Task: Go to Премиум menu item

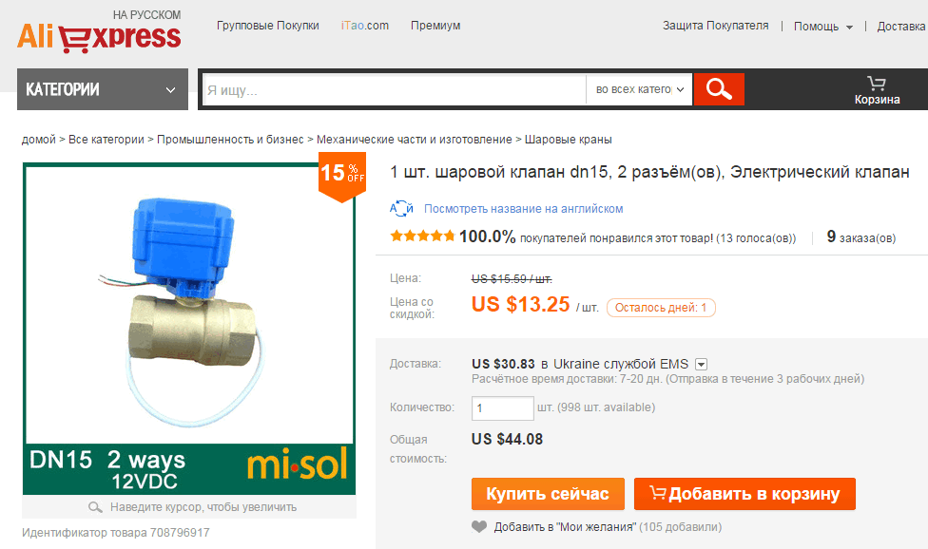Action: 435,26
